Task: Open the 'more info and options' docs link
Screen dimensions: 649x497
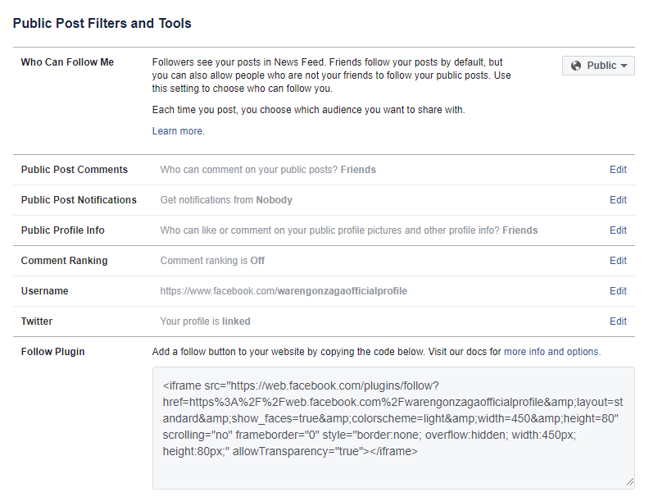Action: tap(551, 352)
